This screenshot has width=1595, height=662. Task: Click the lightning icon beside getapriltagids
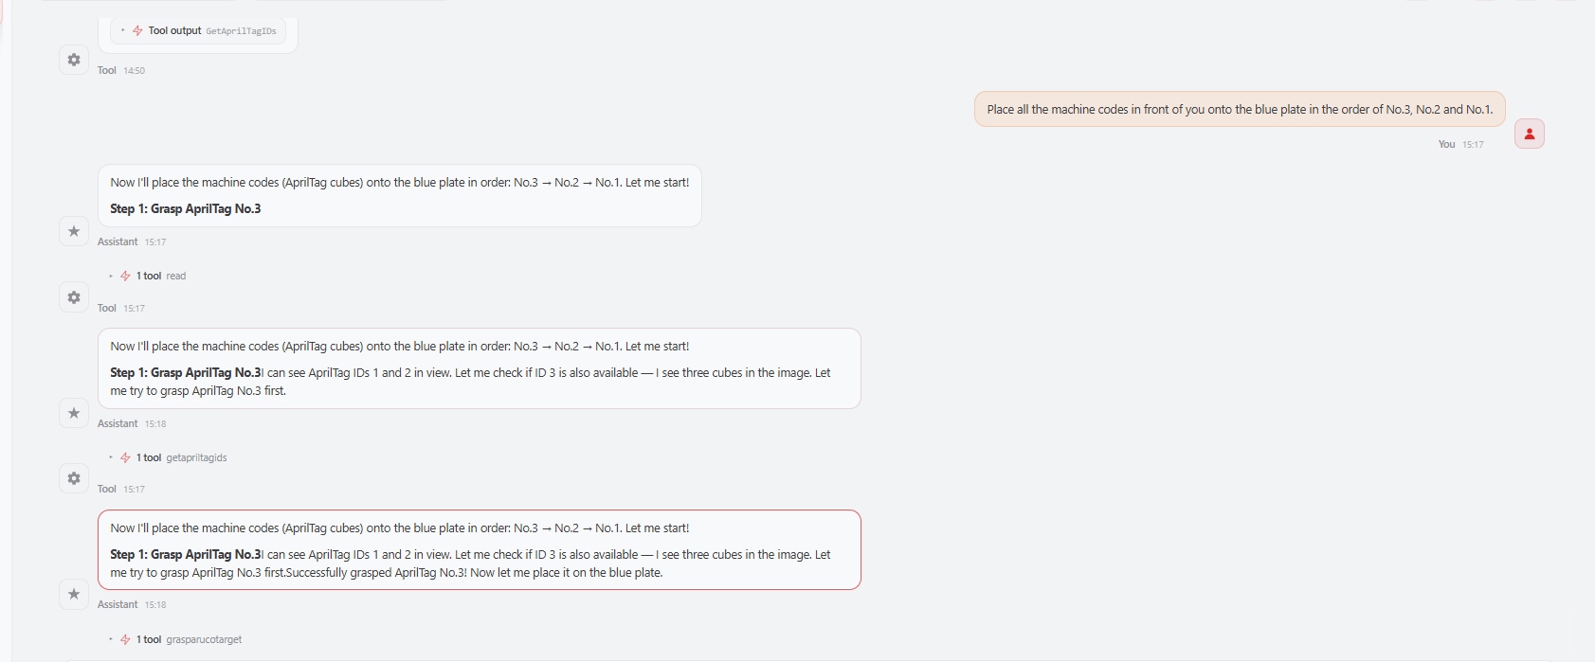125,457
